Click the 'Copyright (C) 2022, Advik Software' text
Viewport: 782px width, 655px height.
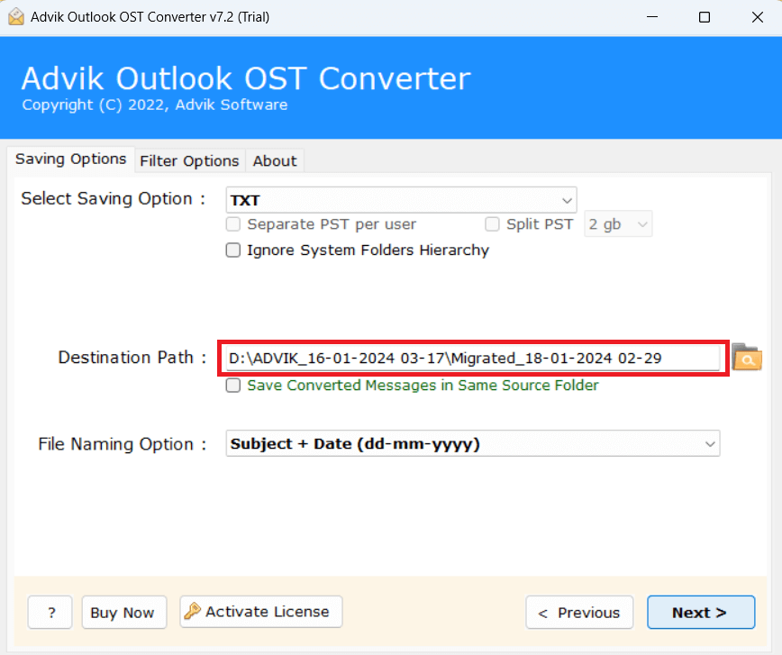[155, 105]
